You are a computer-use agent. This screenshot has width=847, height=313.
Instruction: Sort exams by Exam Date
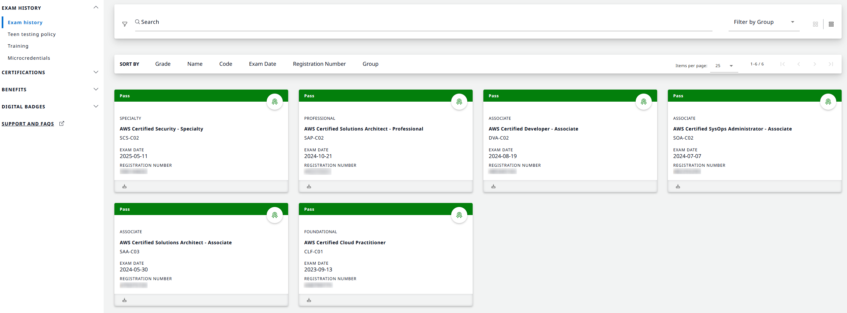point(263,64)
